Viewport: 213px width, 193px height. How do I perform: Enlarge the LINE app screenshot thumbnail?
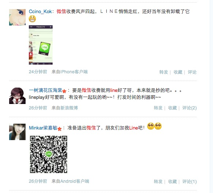(x=41, y=45)
